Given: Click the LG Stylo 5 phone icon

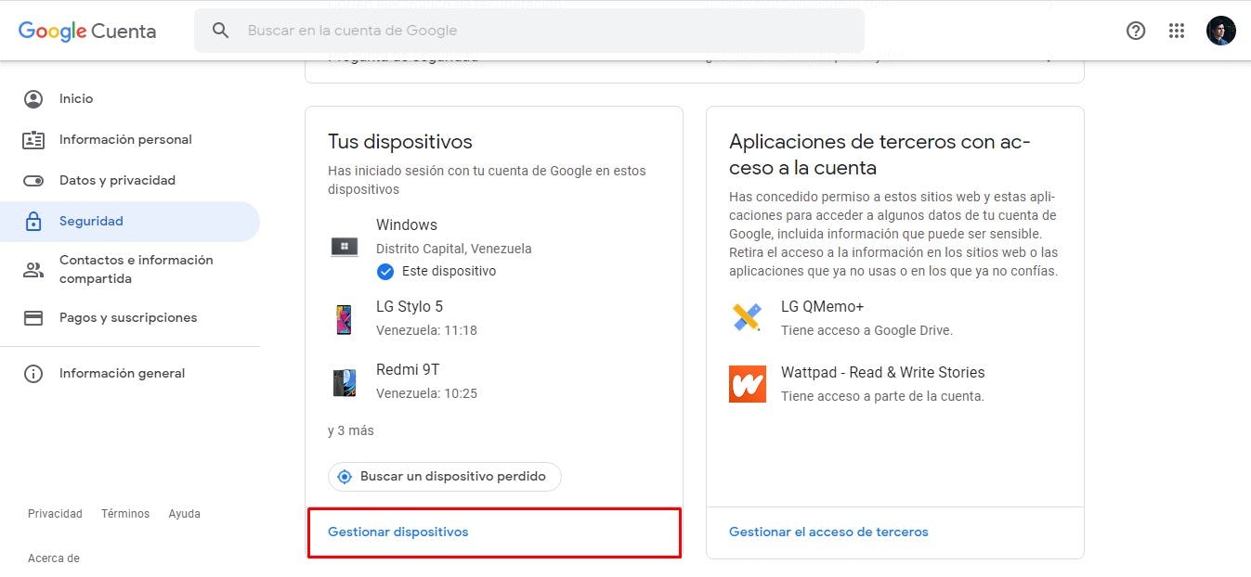Looking at the screenshot, I should pyautogui.click(x=345, y=318).
